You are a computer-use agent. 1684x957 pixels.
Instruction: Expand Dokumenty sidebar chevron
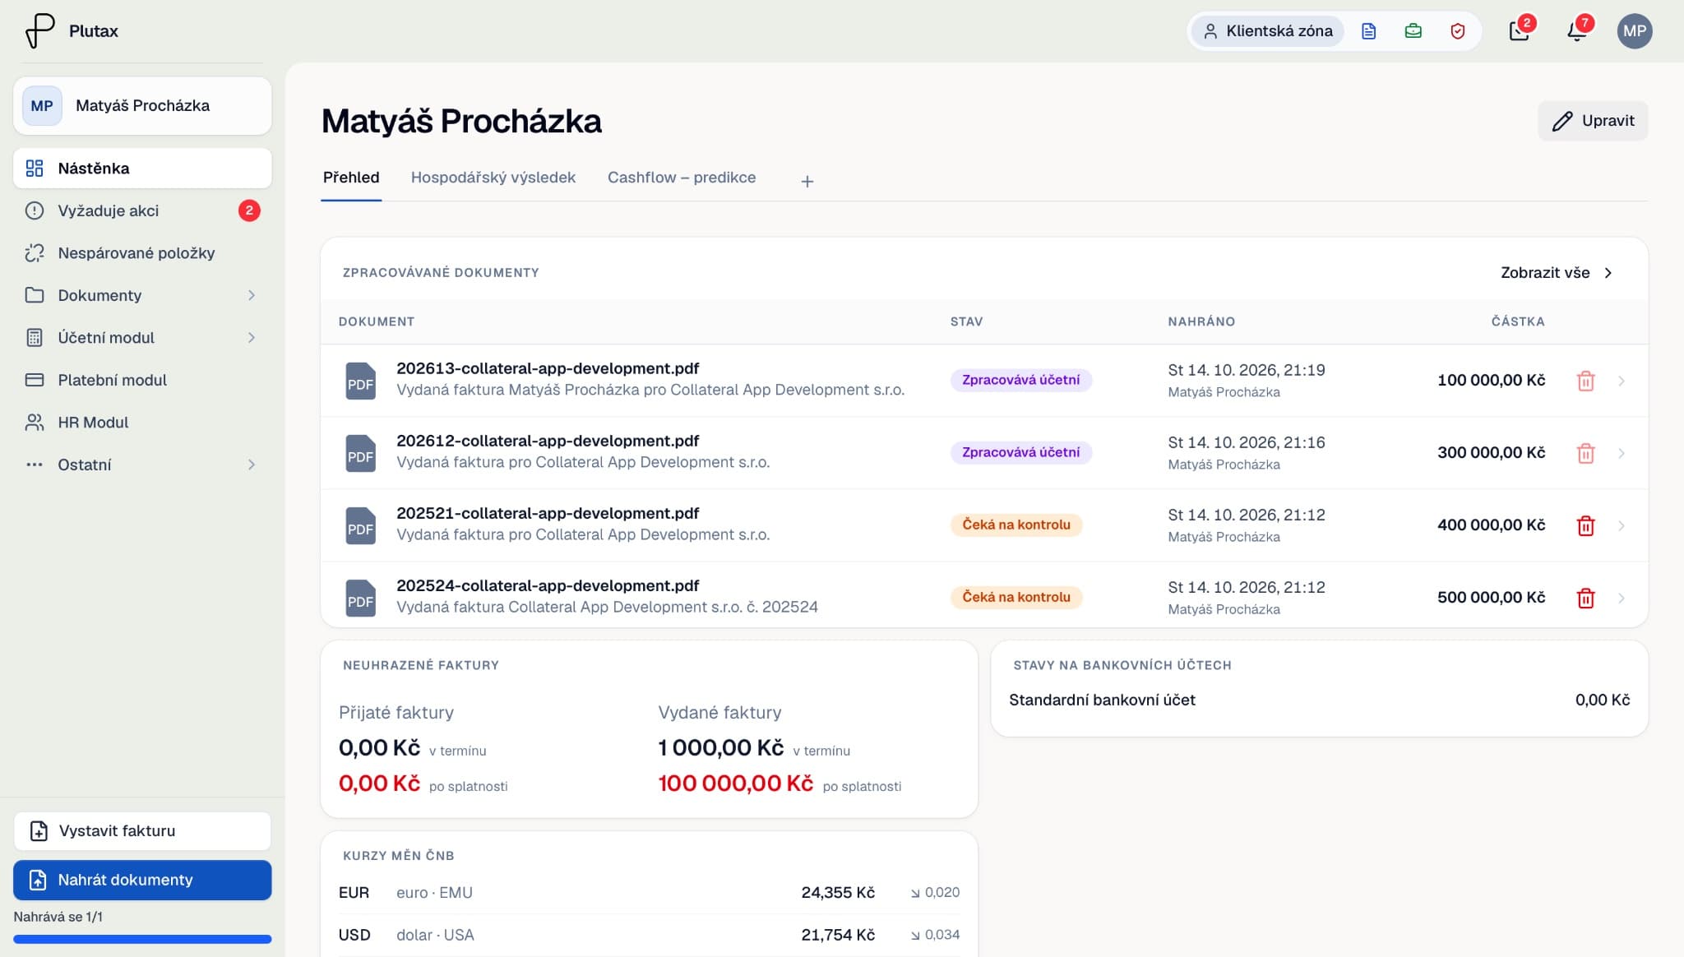coord(252,295)
